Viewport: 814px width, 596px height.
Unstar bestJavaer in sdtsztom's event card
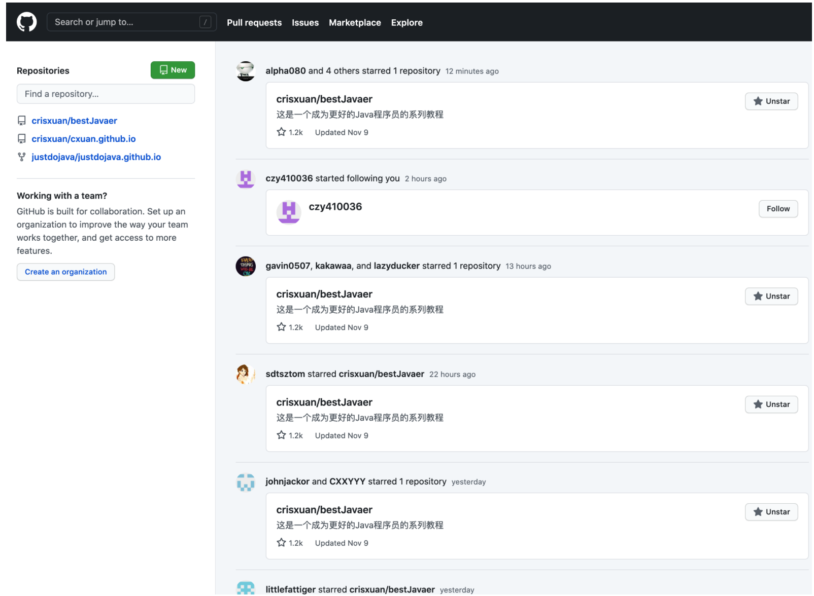(771, 404)
